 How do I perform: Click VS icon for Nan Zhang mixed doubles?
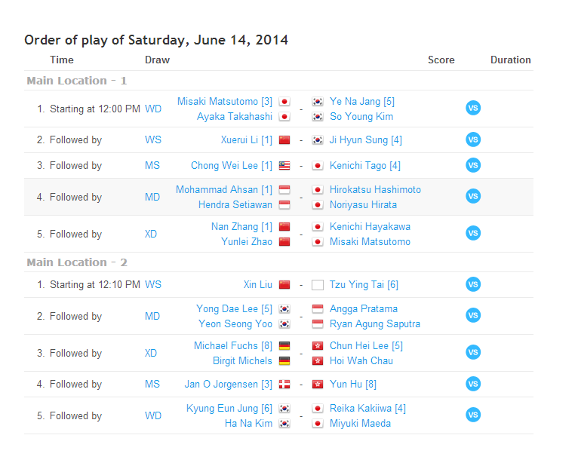pyautogui.click(x=473, y=234)
